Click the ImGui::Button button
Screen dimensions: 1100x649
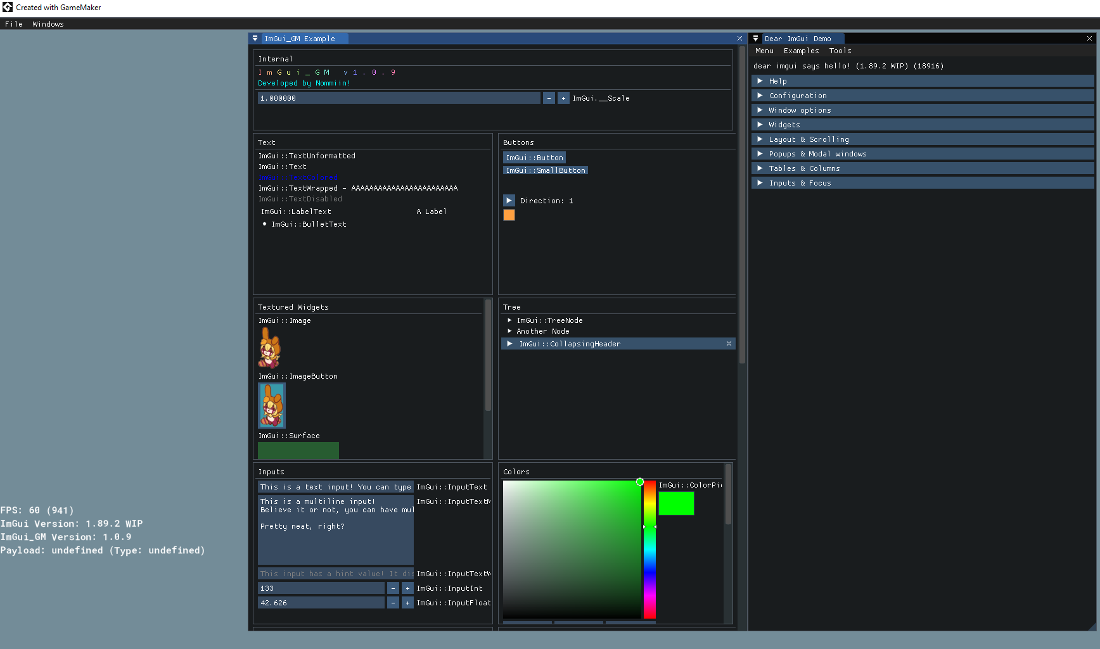pos(534,158)
